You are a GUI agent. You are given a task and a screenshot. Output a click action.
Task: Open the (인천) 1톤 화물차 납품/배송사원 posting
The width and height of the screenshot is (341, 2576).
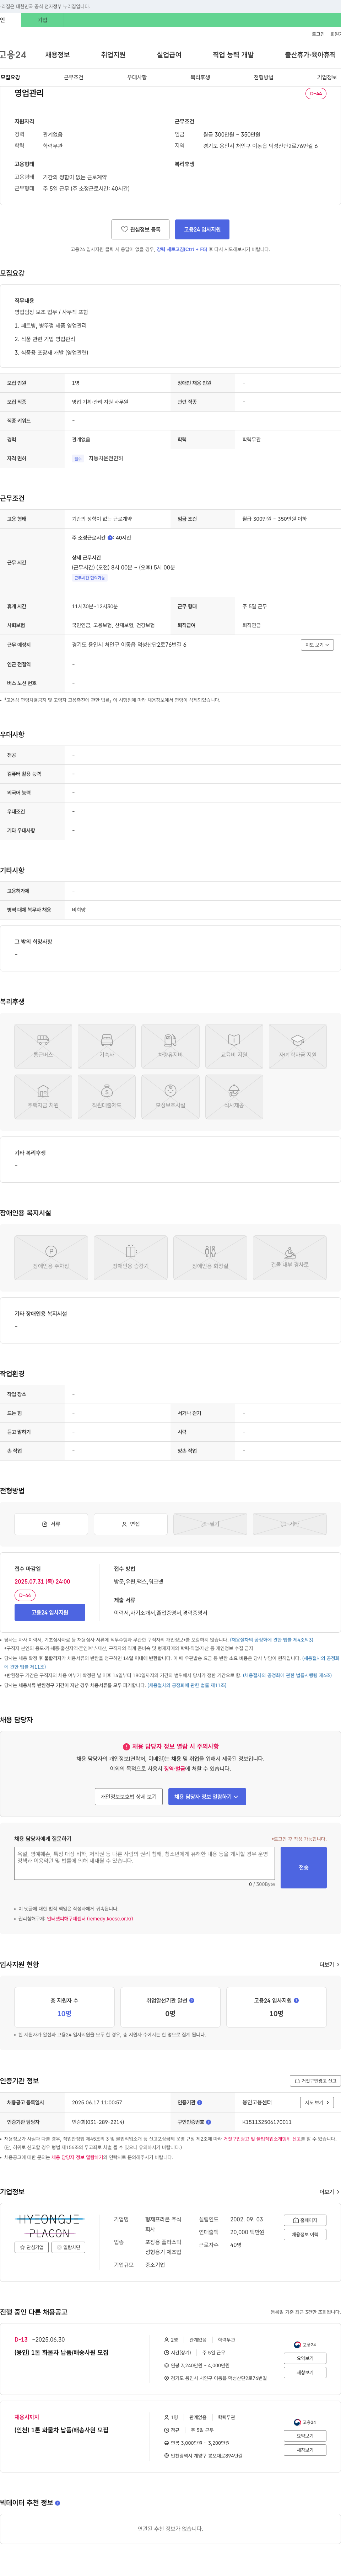[x=61, y=2430]
